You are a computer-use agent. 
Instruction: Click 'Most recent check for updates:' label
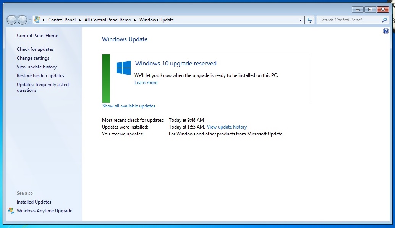tap(133, 120)
